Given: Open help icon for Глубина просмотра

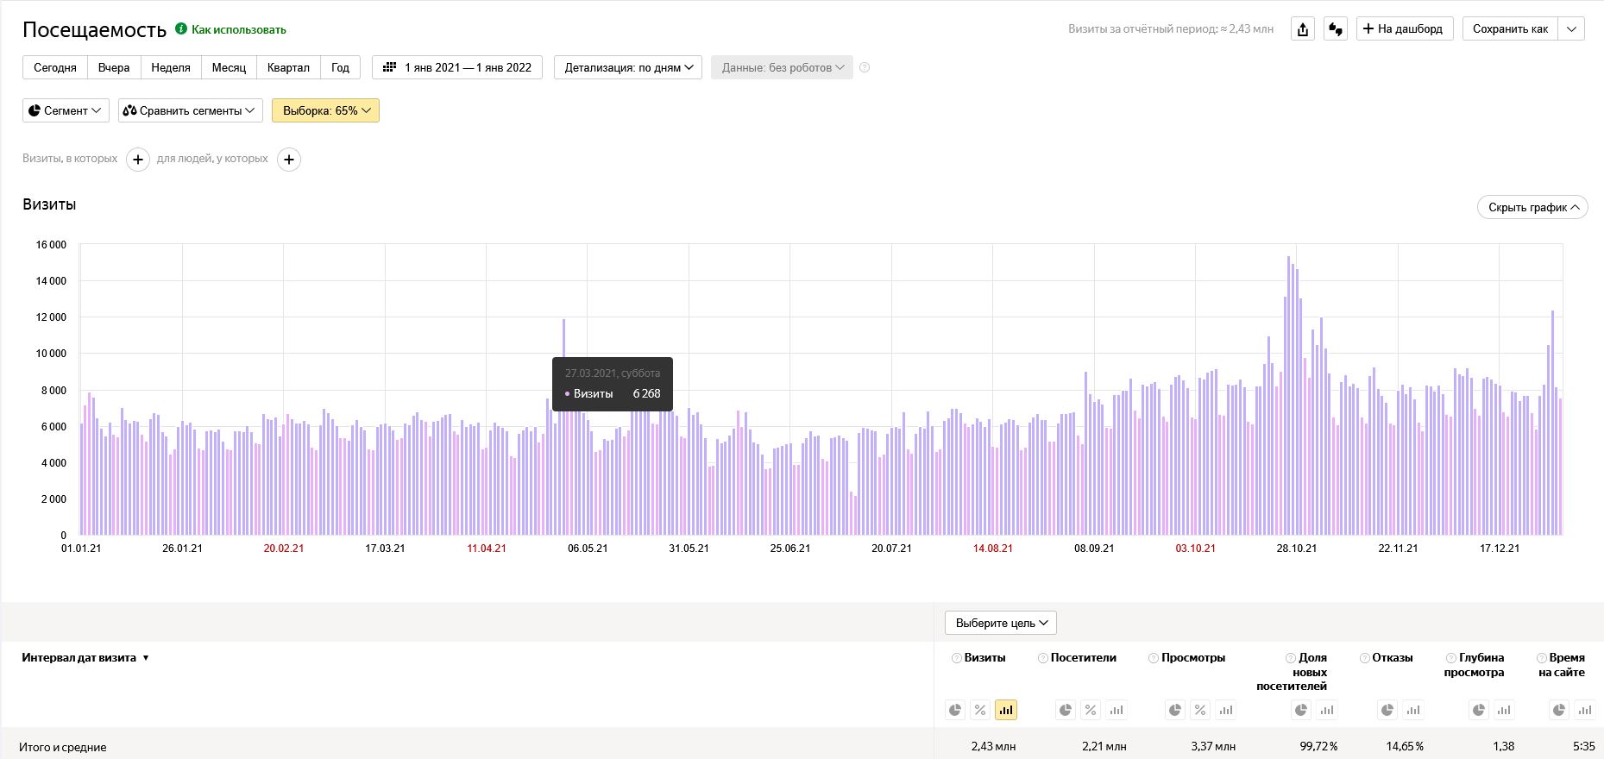Looking at the screenshot, I should (x=1450, y=658).
